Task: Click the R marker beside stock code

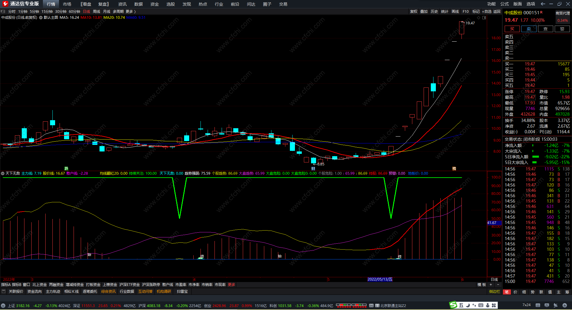Action: tap(541, 12)
